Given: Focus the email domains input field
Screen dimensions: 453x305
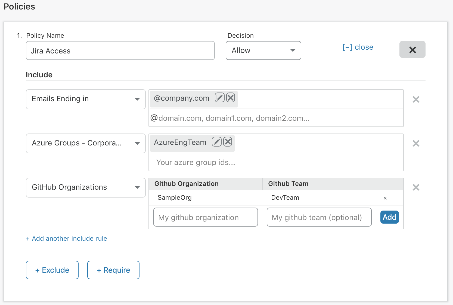Looking at the screenshot, I should pos(276,118).
